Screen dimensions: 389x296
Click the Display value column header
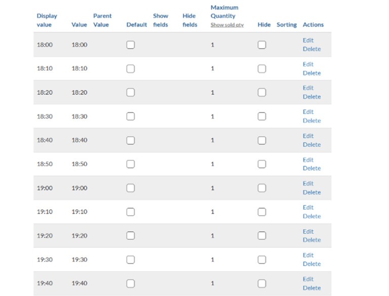pos(47,20)
